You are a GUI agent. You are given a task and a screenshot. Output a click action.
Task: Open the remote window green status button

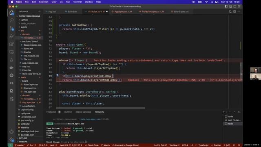tap(10, 145)
